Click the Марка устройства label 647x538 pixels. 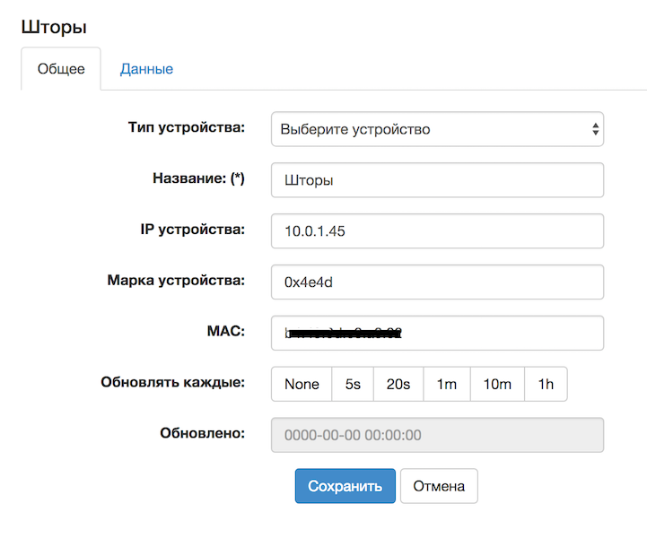click(176, 281)
